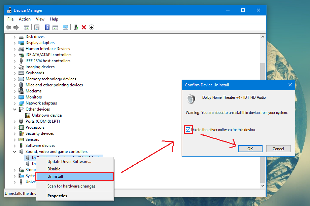Click the Disable down-arrow toolbar icon
Viewport: 310px width, 206px height.
coord(91,27)
